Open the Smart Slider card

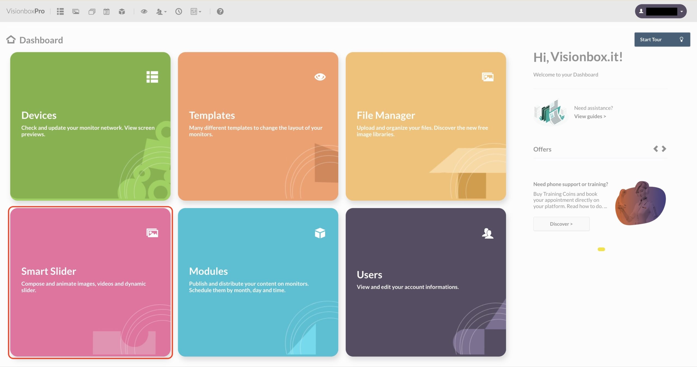[x=90, y=282]
